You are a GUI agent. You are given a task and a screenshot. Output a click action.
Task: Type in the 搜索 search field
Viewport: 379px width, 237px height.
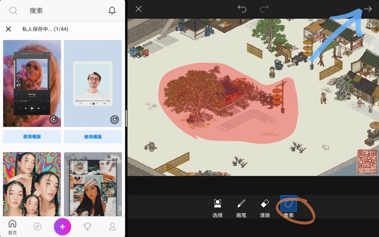[x=63, y=11]
